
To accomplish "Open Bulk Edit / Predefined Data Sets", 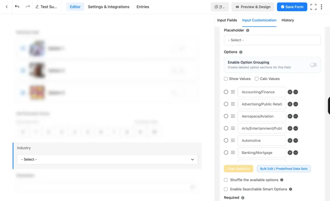I will click(x=284, y=168).
